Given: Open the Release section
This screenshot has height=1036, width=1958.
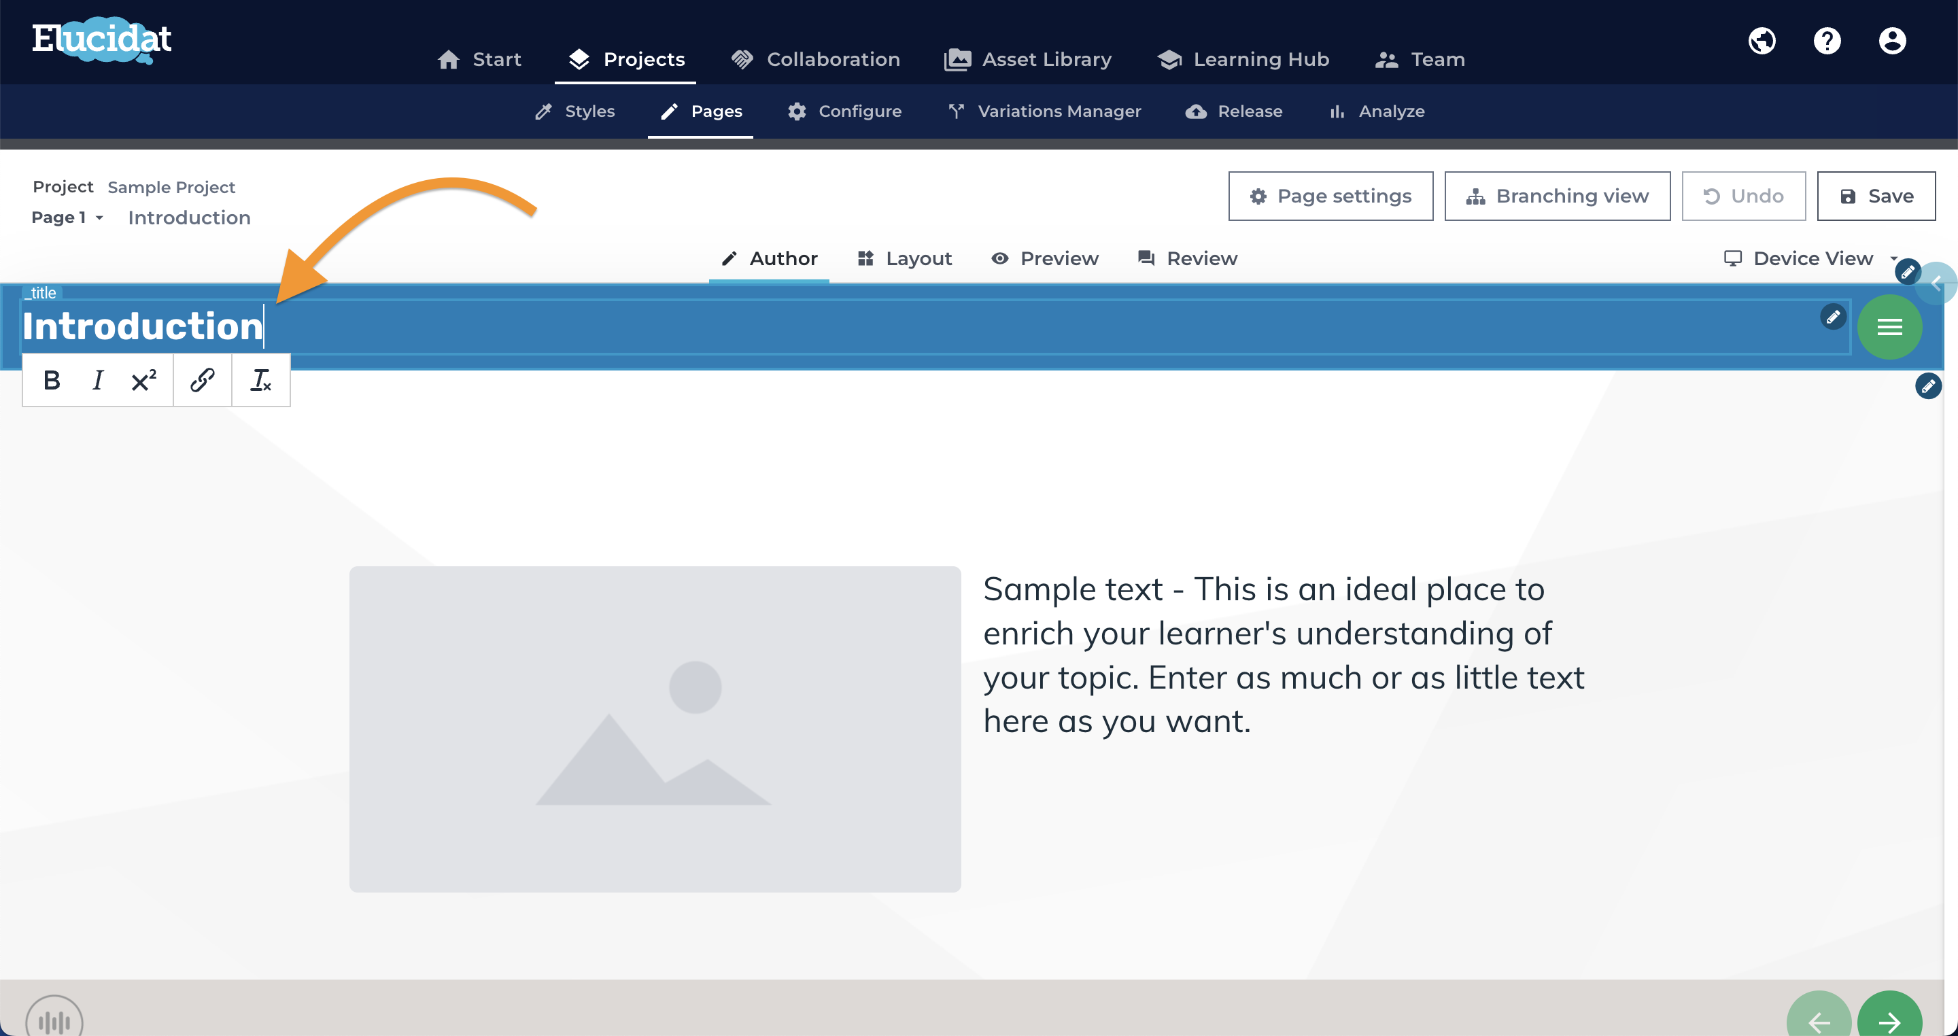Looking at the screenshot, I should click(x=1234, y=111).
